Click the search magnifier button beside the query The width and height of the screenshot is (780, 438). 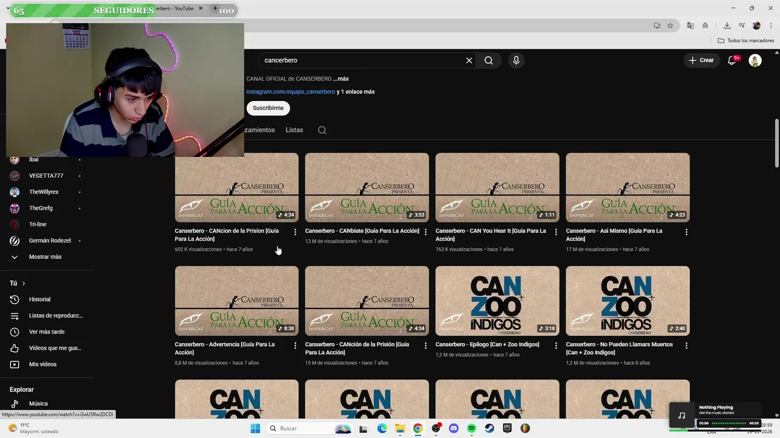[x=489, y=60]
